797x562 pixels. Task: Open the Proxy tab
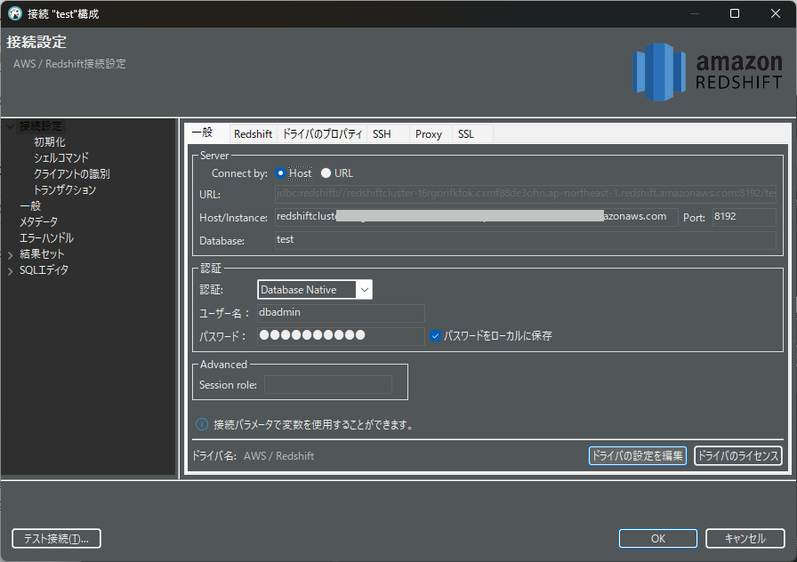tap(429, 134)
